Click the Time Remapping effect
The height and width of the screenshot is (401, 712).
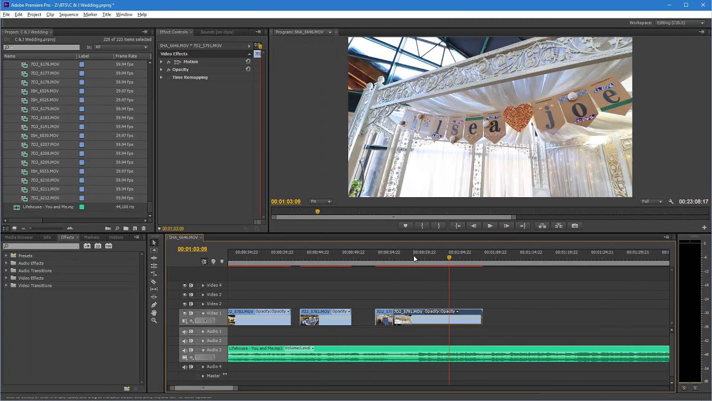190,77
